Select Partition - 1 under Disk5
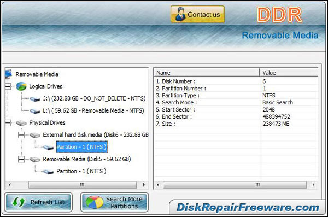 click(81, 172)
